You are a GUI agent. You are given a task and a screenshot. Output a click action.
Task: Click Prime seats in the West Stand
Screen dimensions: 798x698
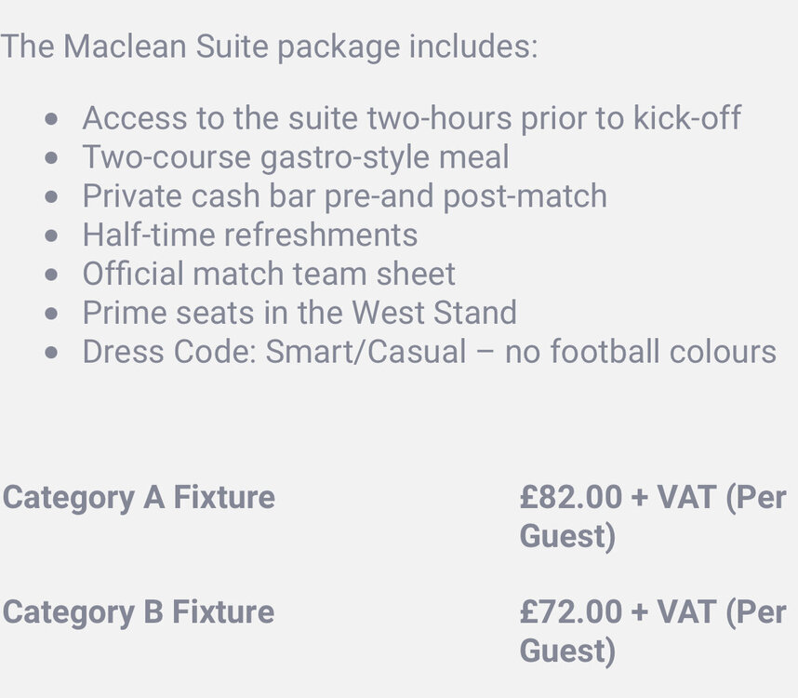click(x=299, y=313)
